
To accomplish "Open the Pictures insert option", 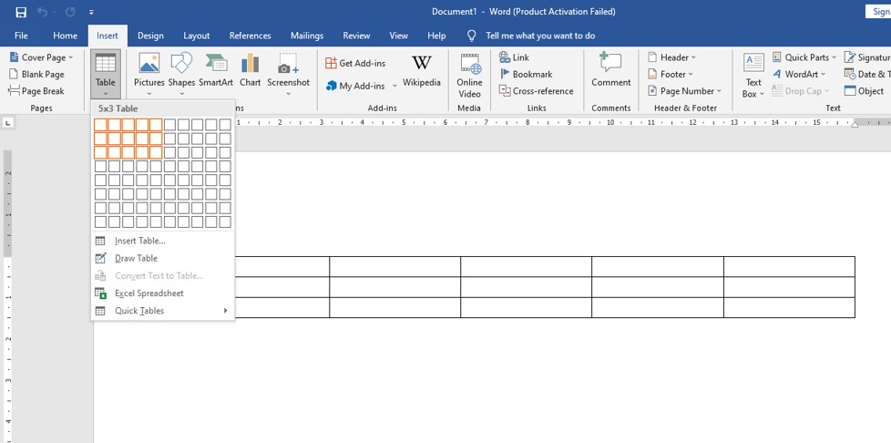I will 148,74.
